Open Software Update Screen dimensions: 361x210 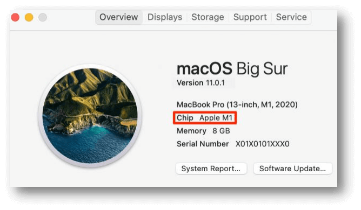[x=292, y=169]
